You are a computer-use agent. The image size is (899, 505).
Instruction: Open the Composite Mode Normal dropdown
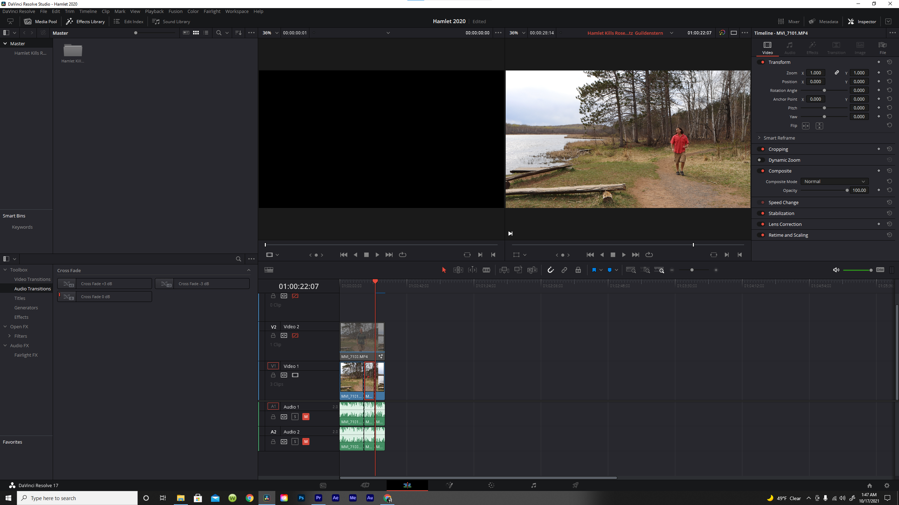[834, 181]
